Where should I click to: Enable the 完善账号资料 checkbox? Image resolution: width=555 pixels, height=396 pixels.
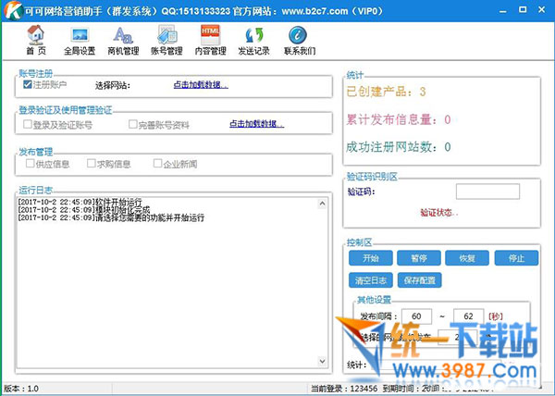(x=134, y=124)
